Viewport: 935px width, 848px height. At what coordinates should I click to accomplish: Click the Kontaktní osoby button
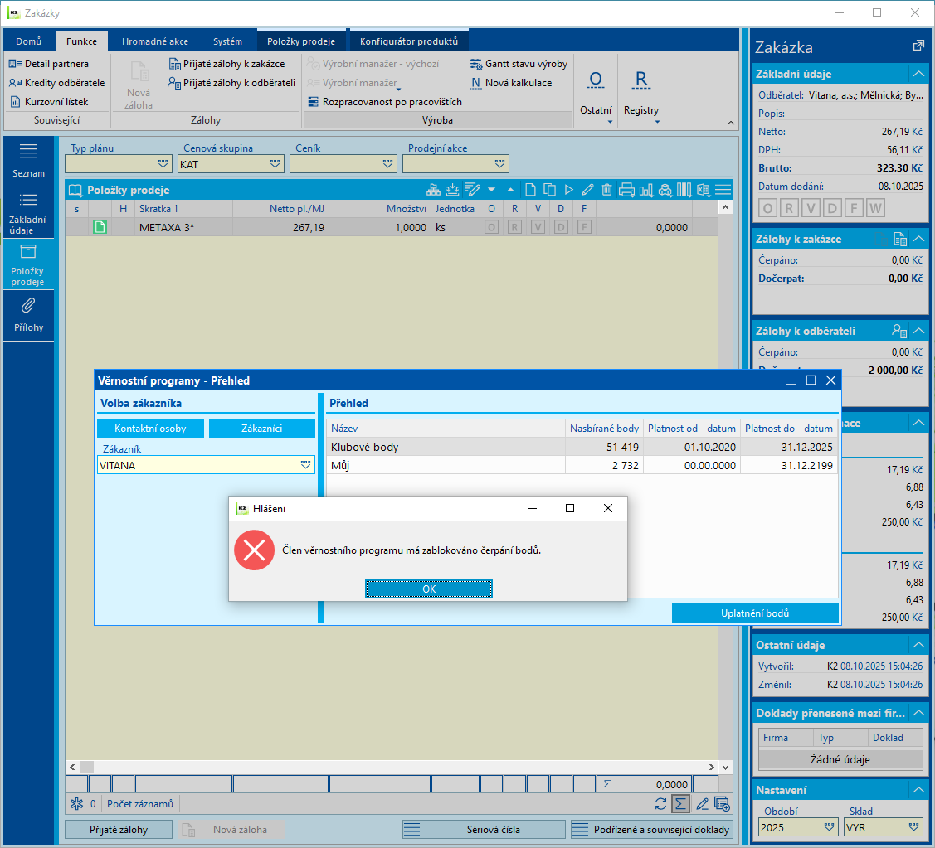coord(150,429)
